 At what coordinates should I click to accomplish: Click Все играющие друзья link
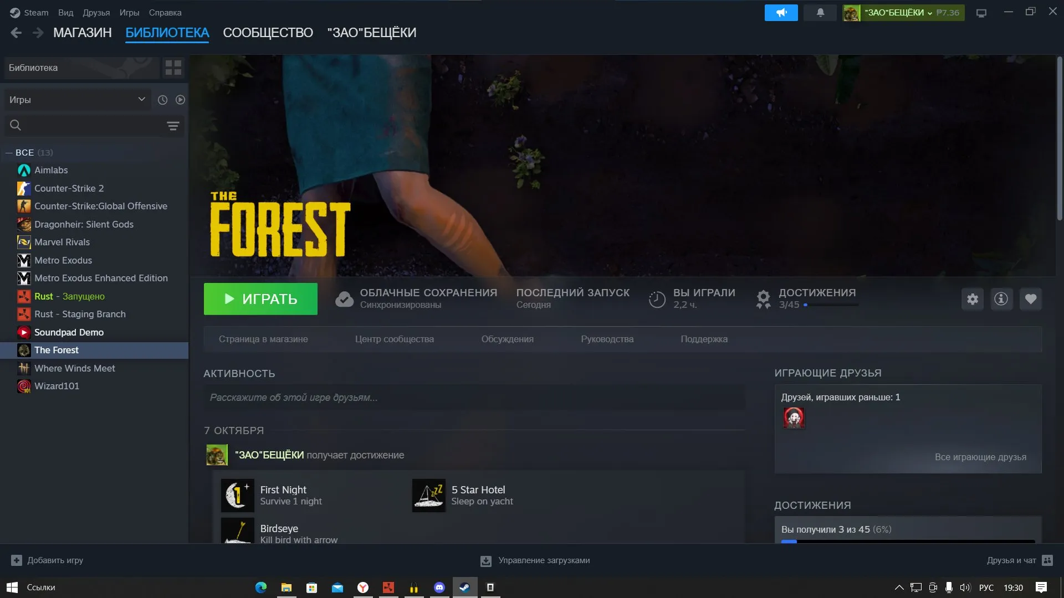tap(980, 457)
